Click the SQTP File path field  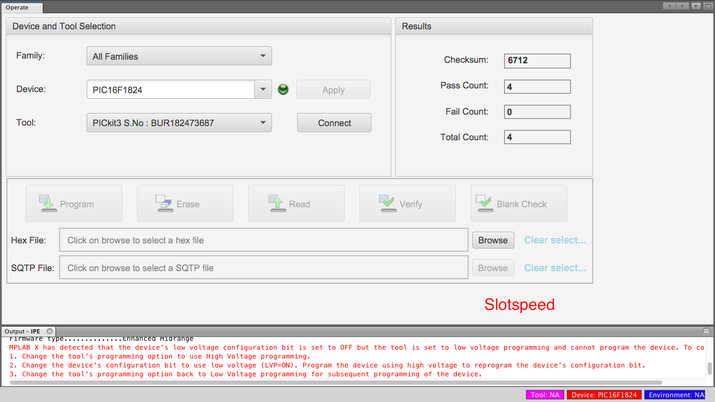click(x=264, y=267)
